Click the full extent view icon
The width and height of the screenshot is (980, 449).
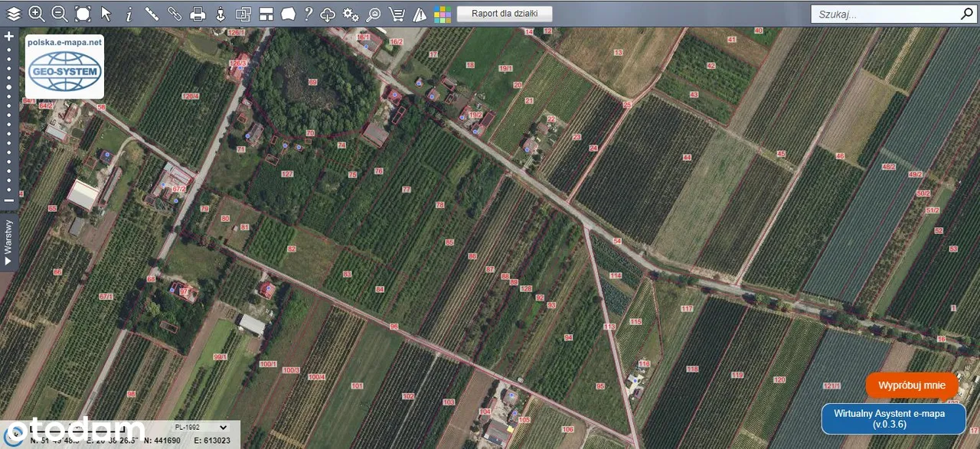[83, 14]
